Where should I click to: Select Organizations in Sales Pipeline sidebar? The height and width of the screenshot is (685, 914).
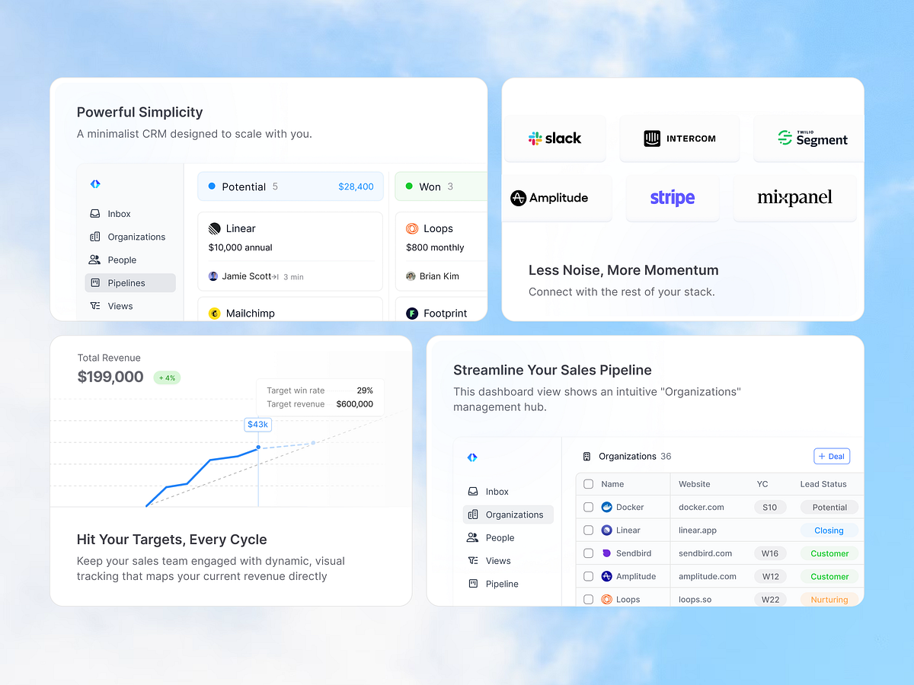[x=508, y=515]
